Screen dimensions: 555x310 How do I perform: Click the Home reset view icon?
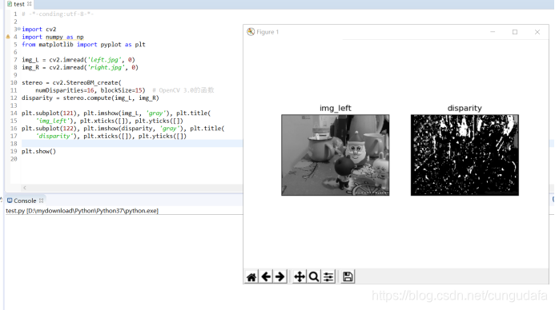[x=251, y=276]
